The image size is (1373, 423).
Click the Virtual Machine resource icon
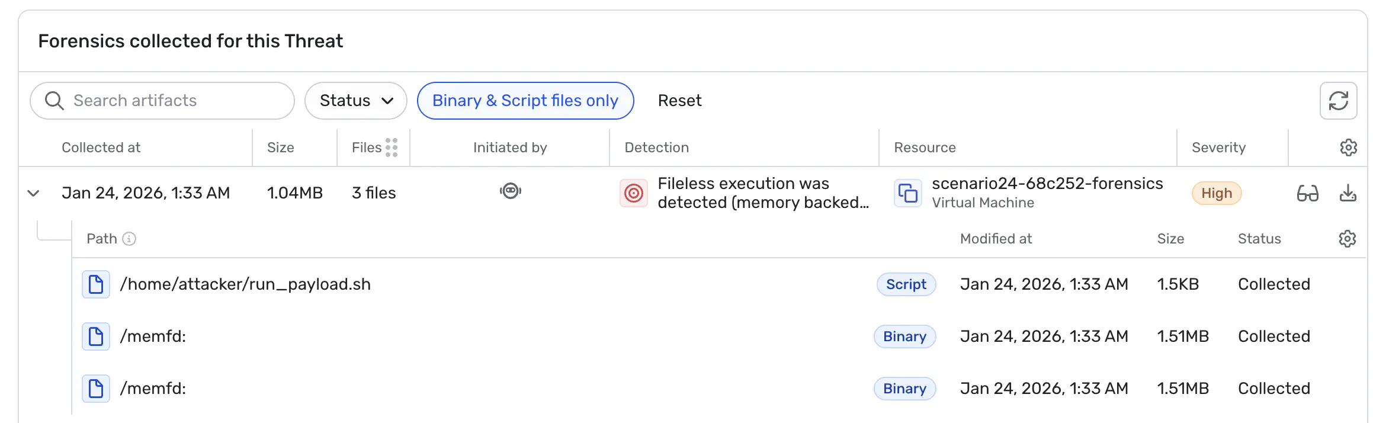[907, 193]
